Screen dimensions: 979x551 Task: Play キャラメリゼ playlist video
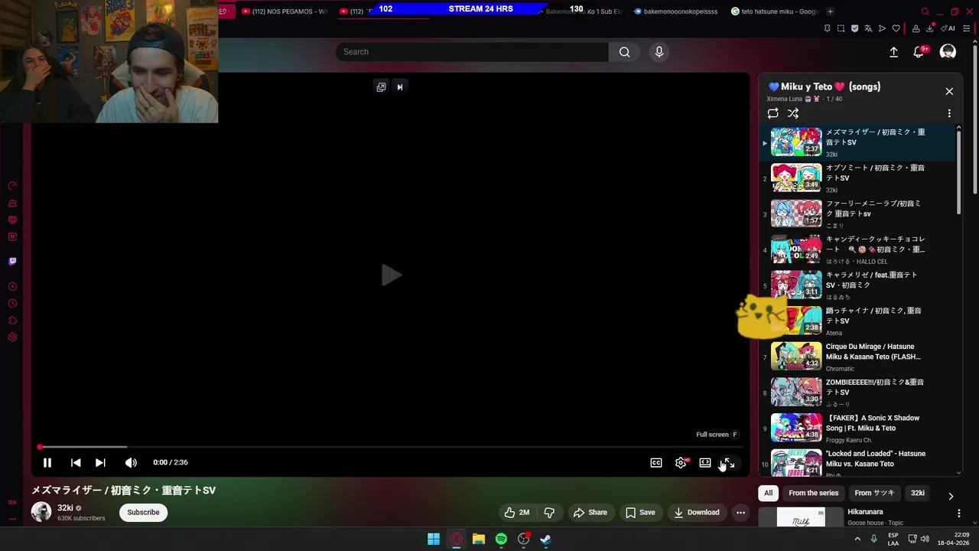pyautogui.click(x=857, y=285)
